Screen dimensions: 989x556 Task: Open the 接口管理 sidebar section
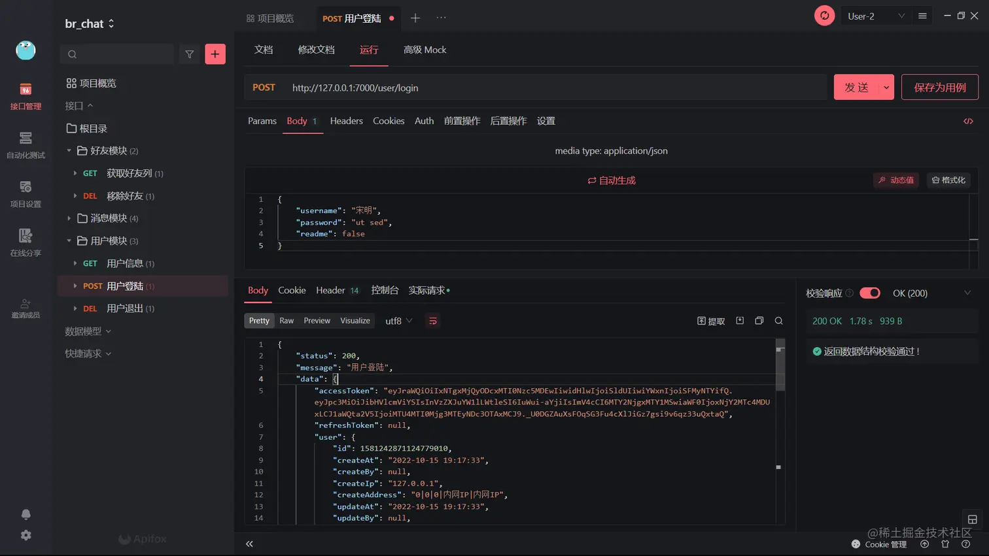tap(26, 96)
